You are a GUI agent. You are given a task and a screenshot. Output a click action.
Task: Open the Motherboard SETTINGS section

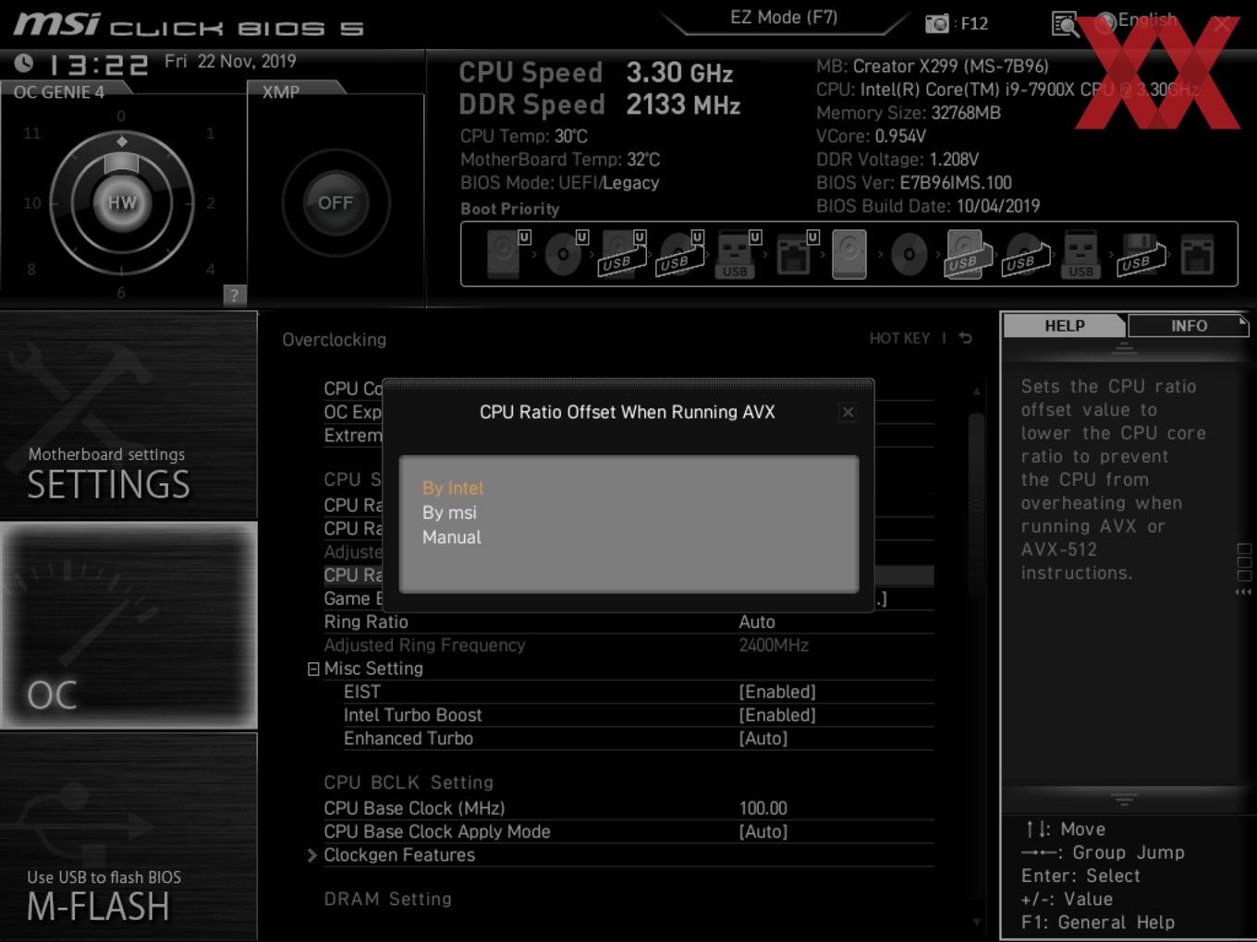click(x=128, y=416)
